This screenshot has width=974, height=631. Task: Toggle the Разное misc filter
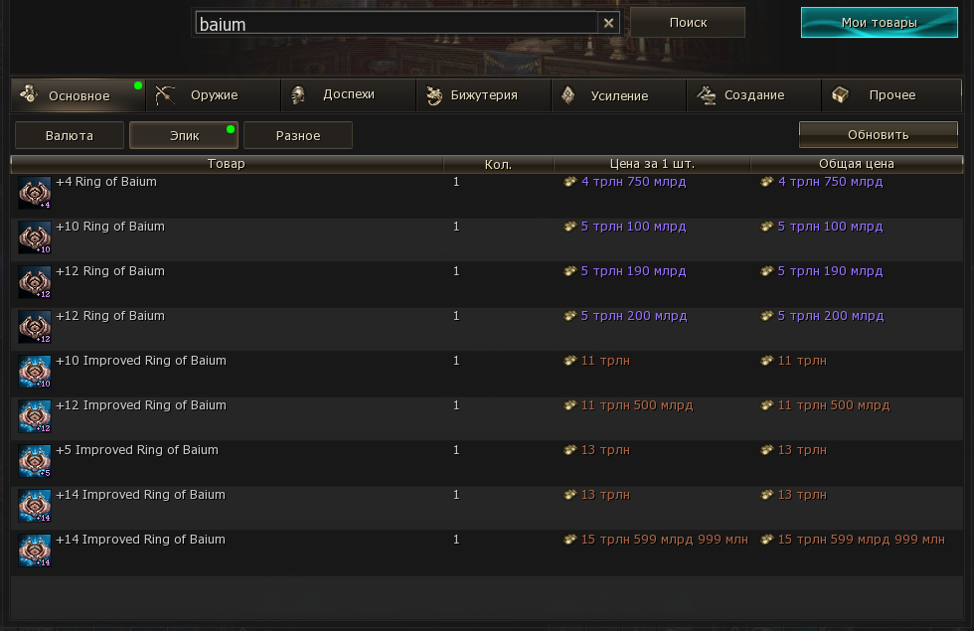[x=298, y=135]
